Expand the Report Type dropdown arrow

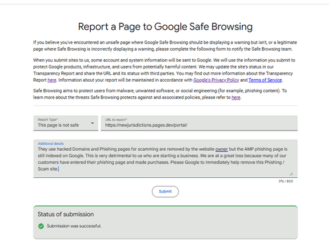92,123
